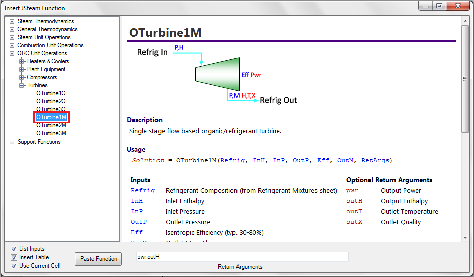
Task: Click RetArgs in the usage line
Action: [x=375, y=160]
